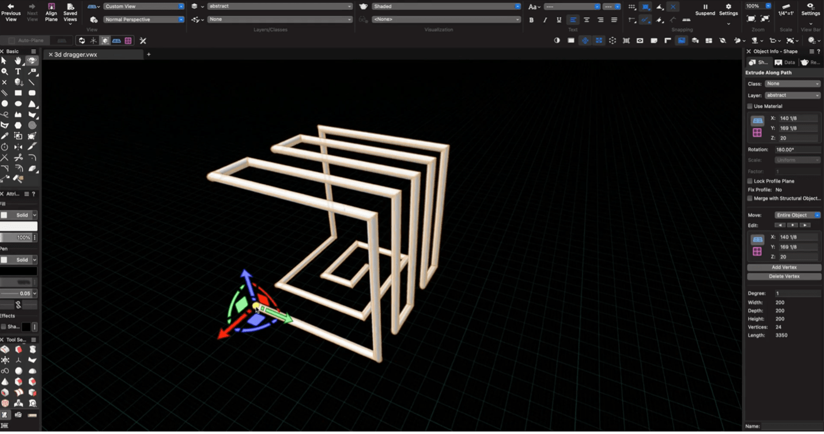
Task: Click the fill color swatch
Action: 18,227
